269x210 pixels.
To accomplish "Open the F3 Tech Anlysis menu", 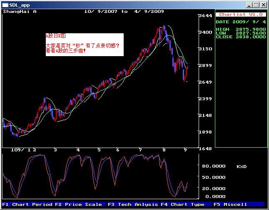I will tap(133, 204).
